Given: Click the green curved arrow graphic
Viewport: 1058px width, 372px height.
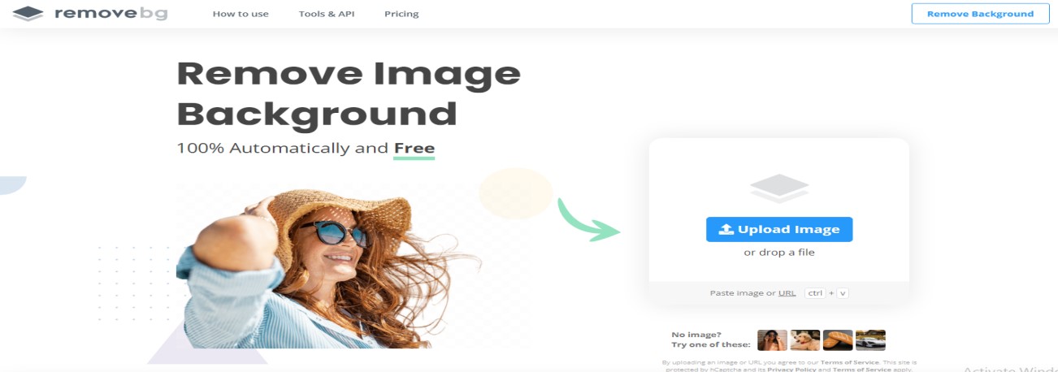Looking at the screenshot, I should tap(589, 218).
